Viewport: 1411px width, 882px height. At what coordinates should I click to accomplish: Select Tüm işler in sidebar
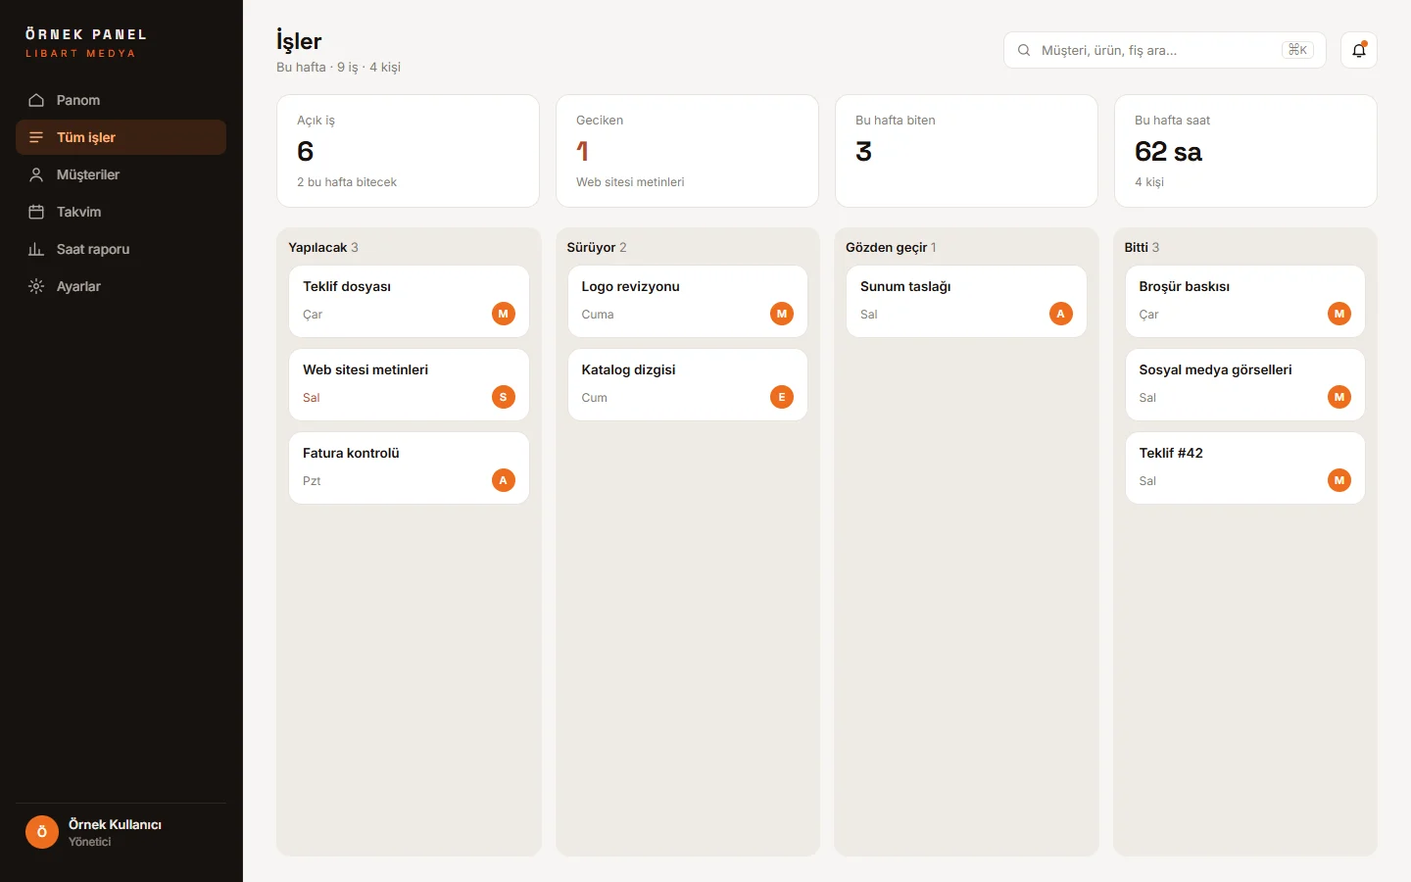(x=121, y=137)
